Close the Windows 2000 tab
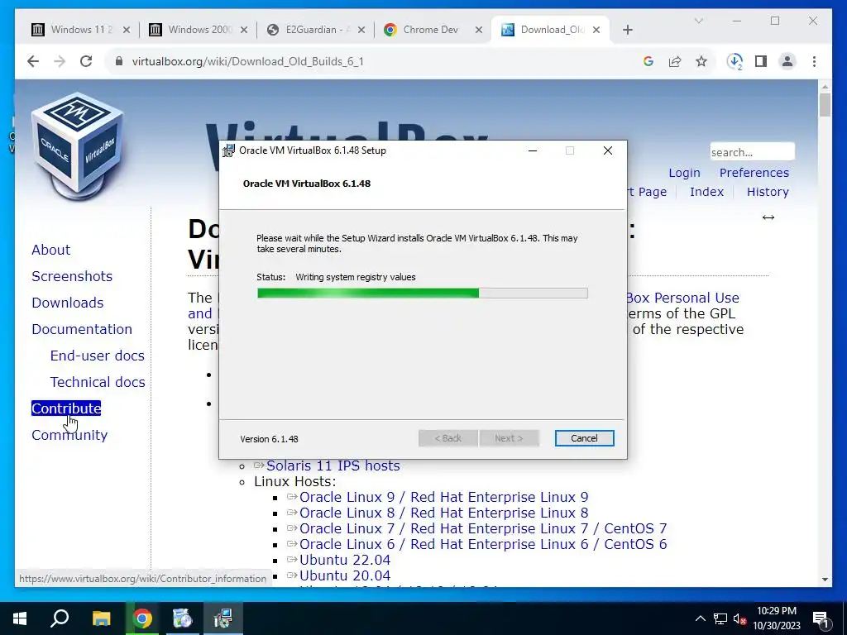 pyautogui.click(x=244, y=31)
